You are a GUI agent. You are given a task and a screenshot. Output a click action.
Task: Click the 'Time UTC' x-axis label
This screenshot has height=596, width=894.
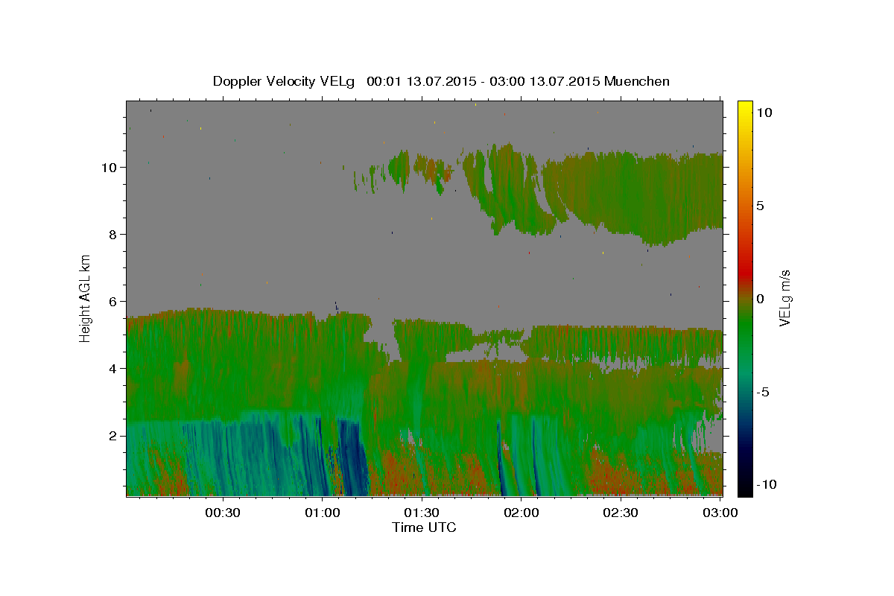[425, 527]
